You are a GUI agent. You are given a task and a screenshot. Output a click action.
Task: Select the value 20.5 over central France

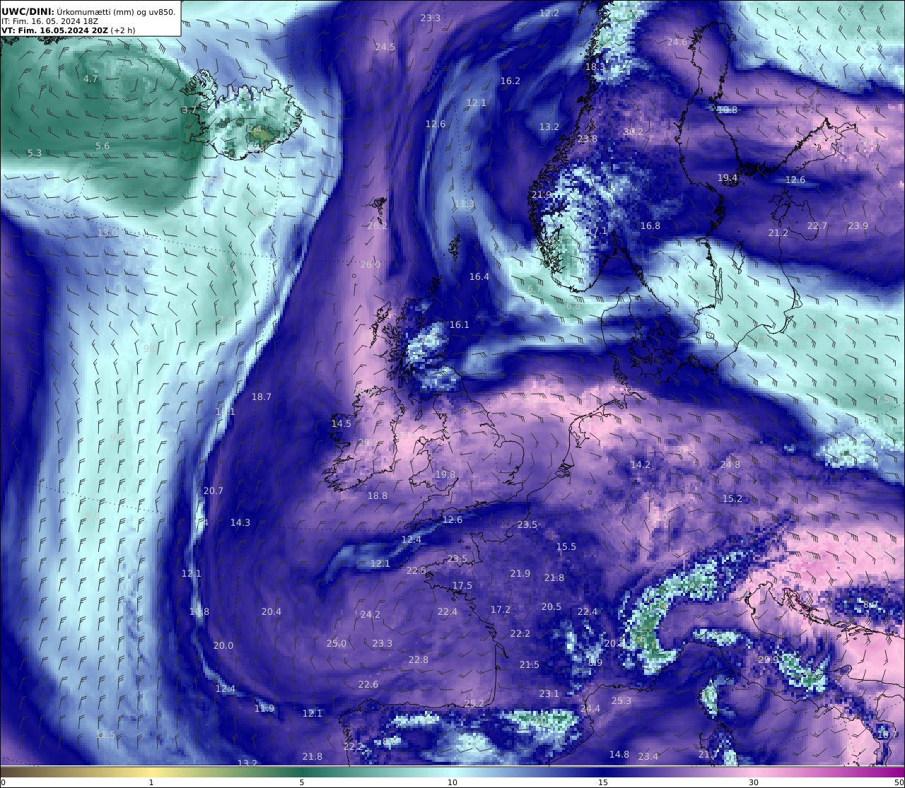click(551, 606)
